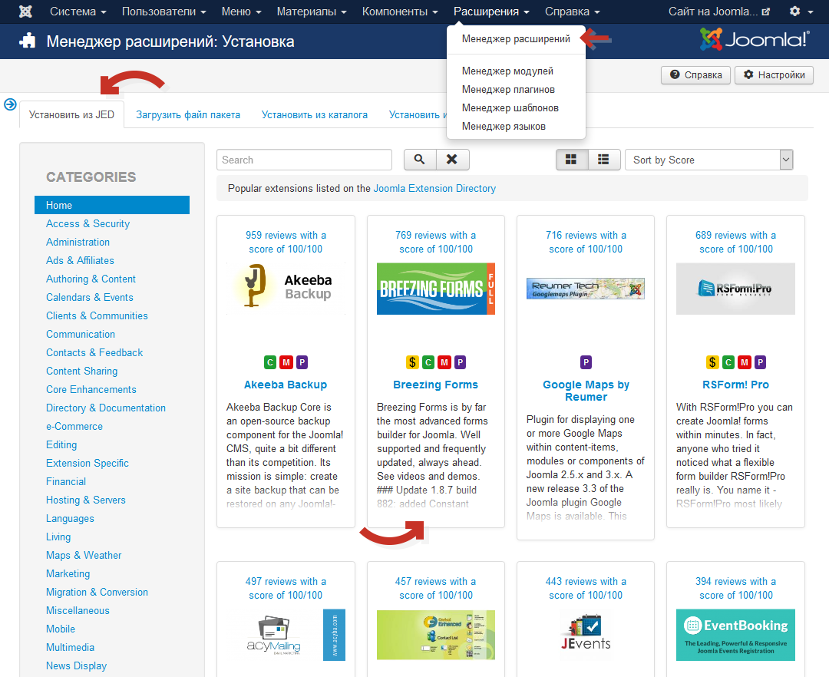Collapse the Расширения menu
Image resolution: width=829 pixels, height=677 pixels.
tap(491, 12)
